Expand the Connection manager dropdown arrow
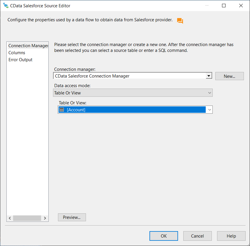Viewport: 250px width, 246px height. coord(209,76)
